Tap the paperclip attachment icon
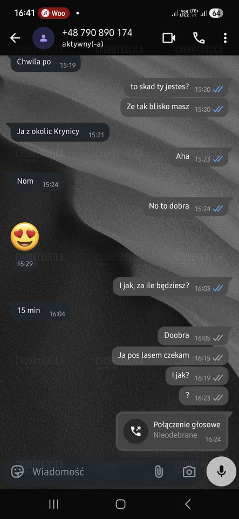The image size is (239, 519). tap(159, 471)
